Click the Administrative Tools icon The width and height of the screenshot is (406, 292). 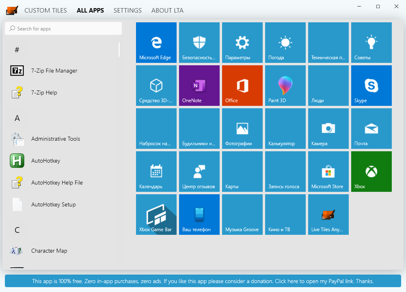point(17,139)
